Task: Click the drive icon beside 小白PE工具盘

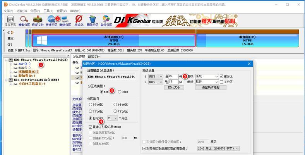Action: click(15, 84)
